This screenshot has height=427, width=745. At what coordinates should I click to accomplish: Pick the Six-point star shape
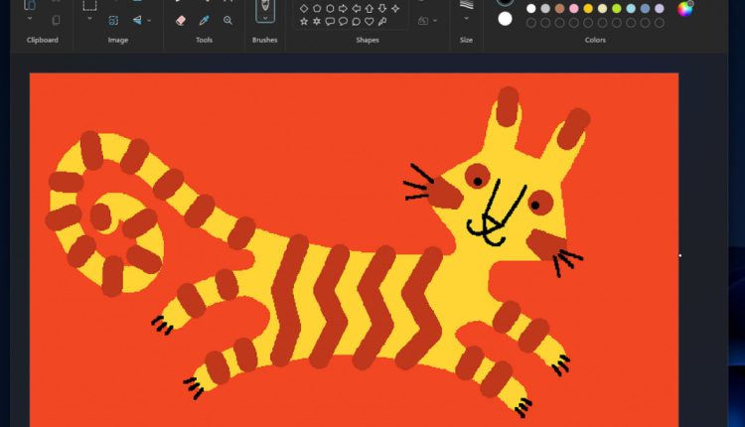coord(317,22)
